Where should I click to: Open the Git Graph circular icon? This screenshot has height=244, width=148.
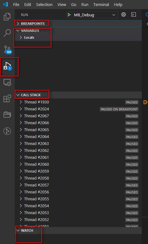[7, 131]
